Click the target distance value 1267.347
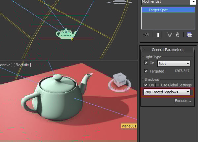 click(x=182, y=71)
